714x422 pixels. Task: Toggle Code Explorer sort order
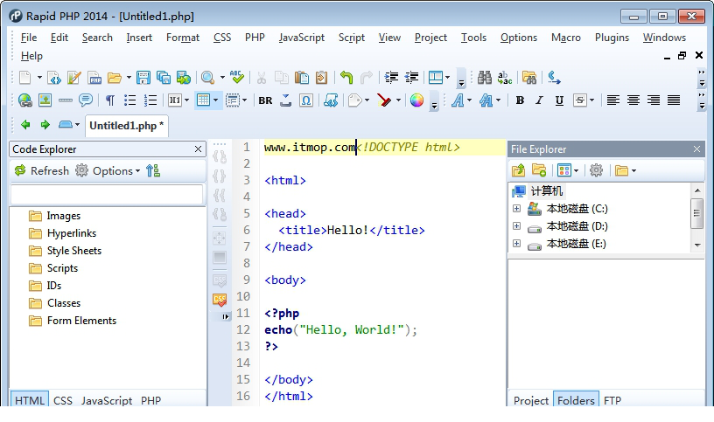click(x=153, y=170)
